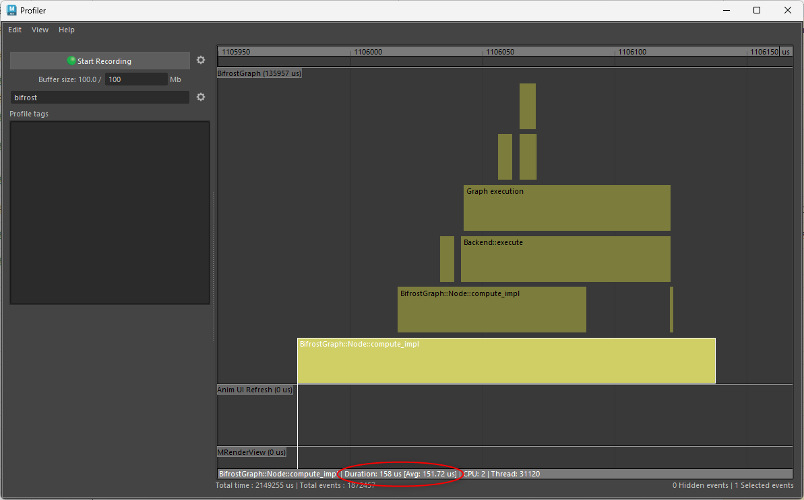Select the Backend::execute event block

[565, 259]
